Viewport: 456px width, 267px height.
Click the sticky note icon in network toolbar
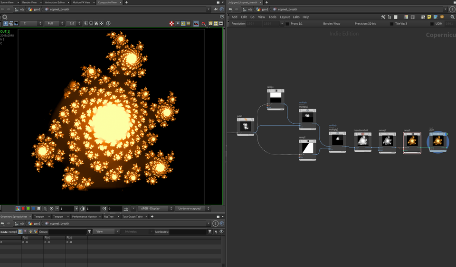[x=429, y=17]
